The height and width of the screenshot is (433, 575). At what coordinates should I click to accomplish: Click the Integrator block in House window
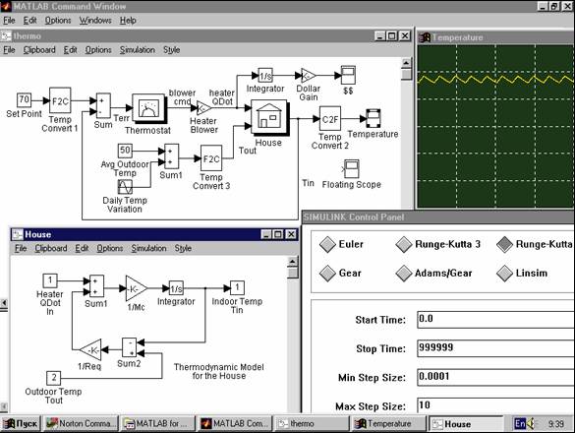[x=176, y=288]
